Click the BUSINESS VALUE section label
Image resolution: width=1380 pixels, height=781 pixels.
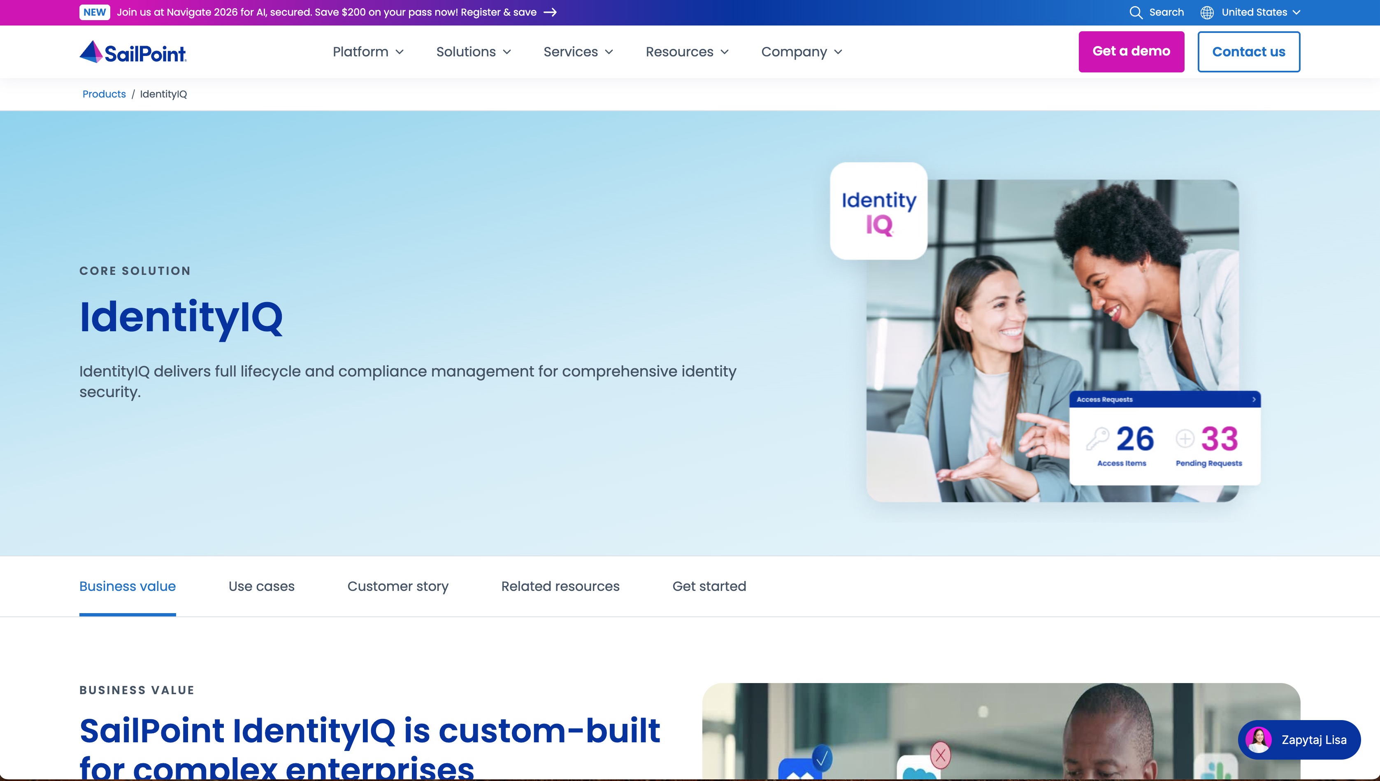[137, 690]
